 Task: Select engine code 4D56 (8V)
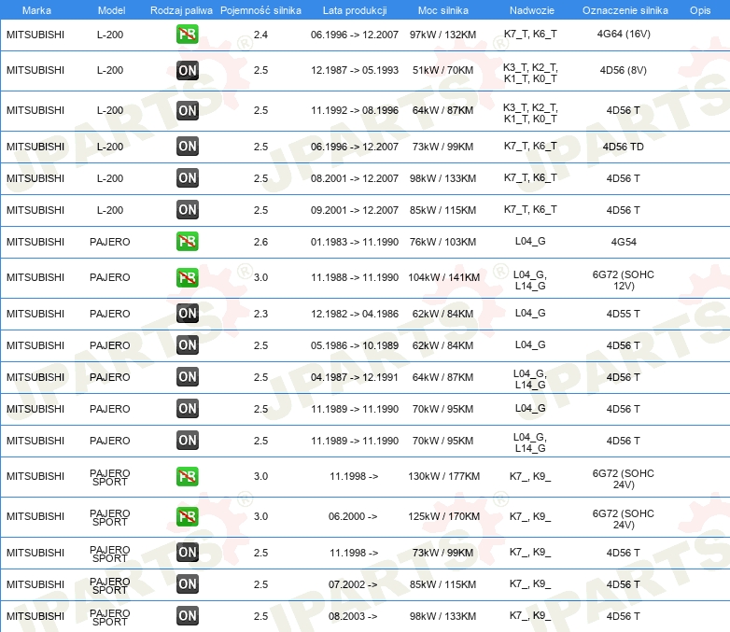(623, 70)
